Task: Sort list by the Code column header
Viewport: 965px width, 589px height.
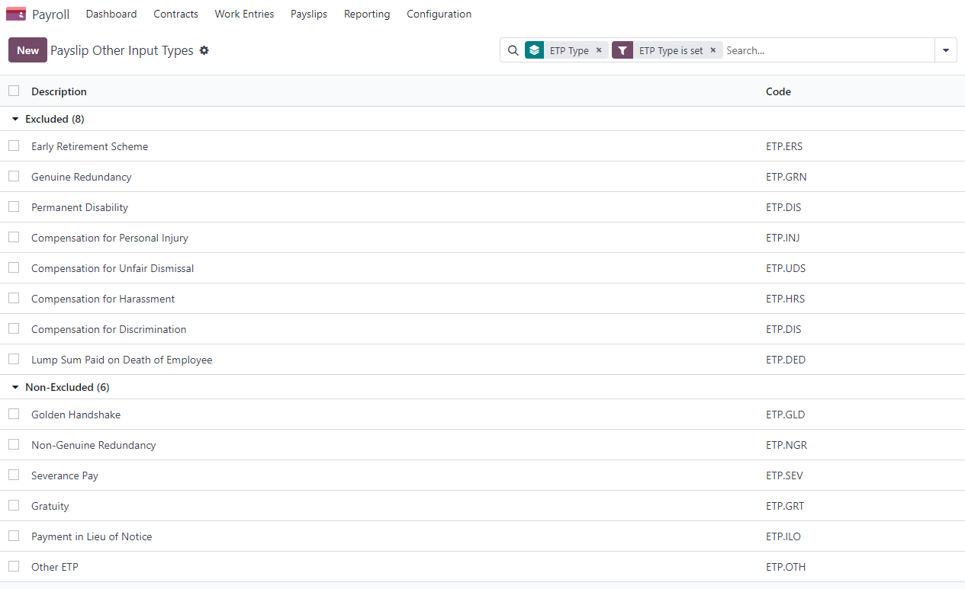Action: pos(778,91)
